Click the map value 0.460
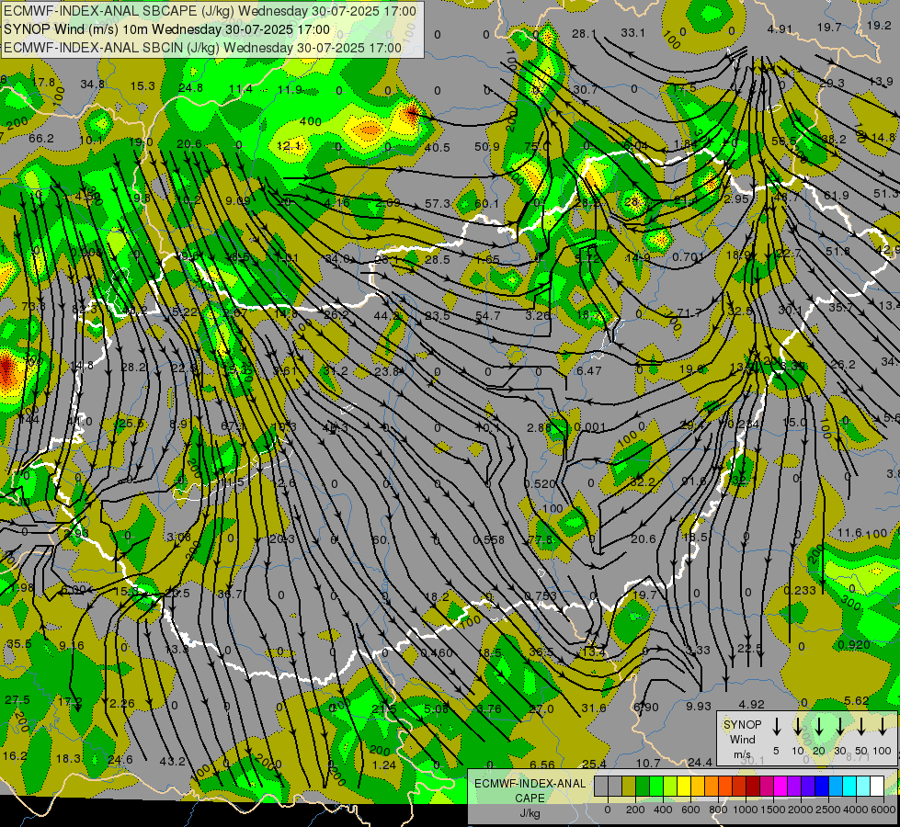The image size is (900, 827). tap(437, 652)
